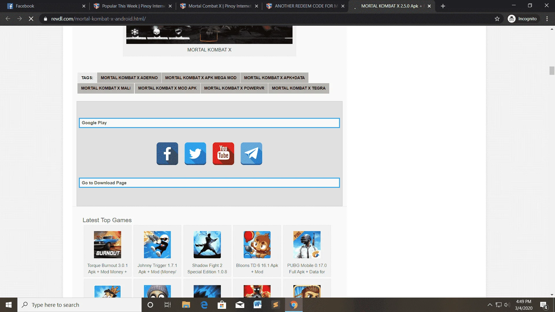Open a new browser tab

[443, 6]
